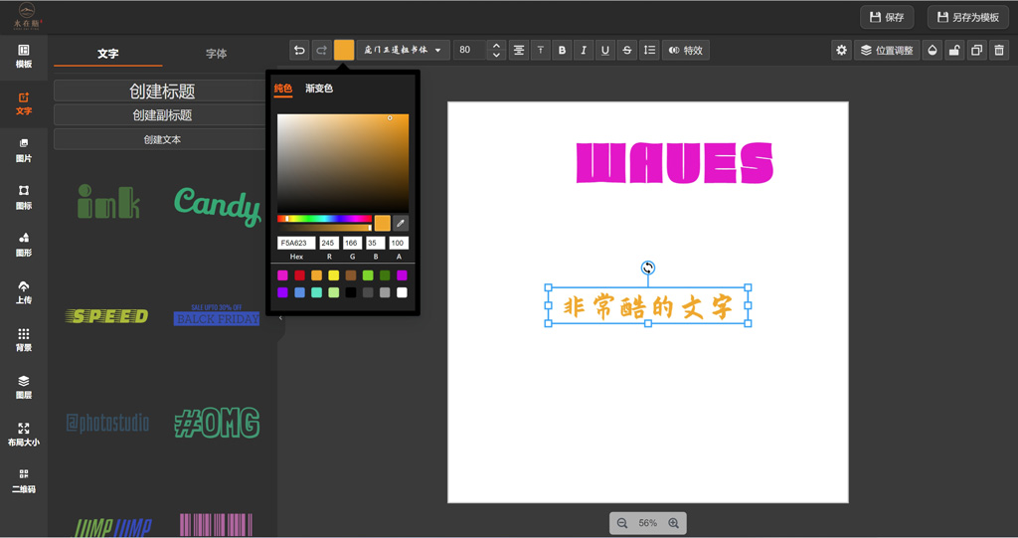The height and width of the screenshot is (538, 1018).
Task: Choose the #OMG text style thumbnail
Action: click(x=217, y=423)
